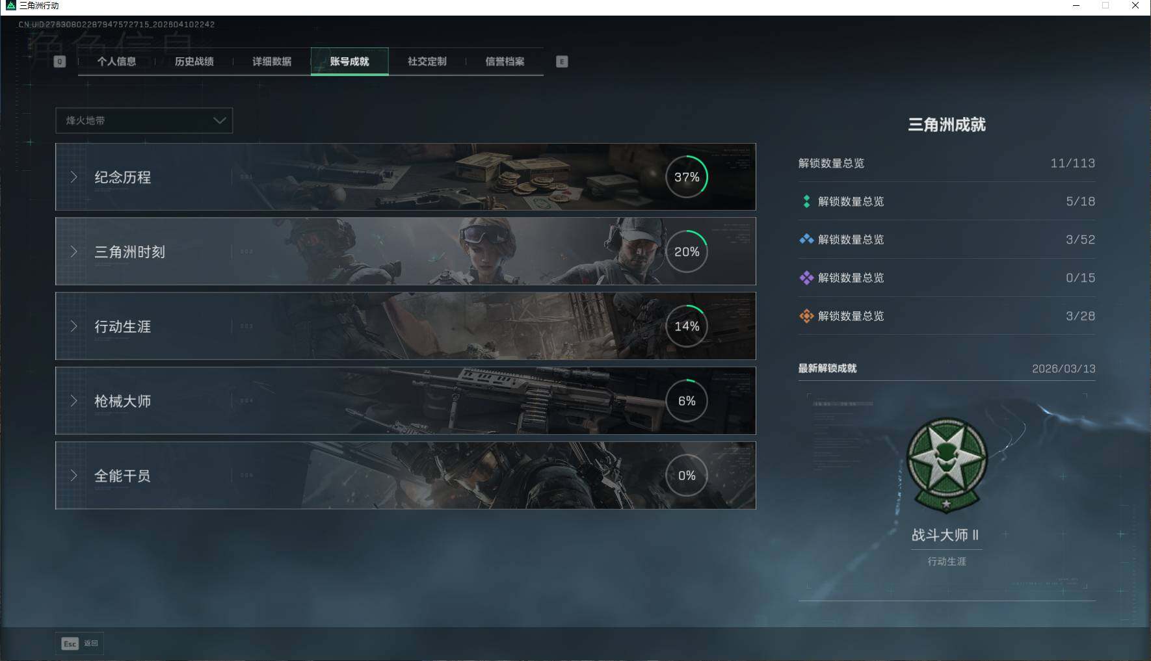
Task: Click the 战斗大师 II achievement name
Action: [x=946, y=535]
